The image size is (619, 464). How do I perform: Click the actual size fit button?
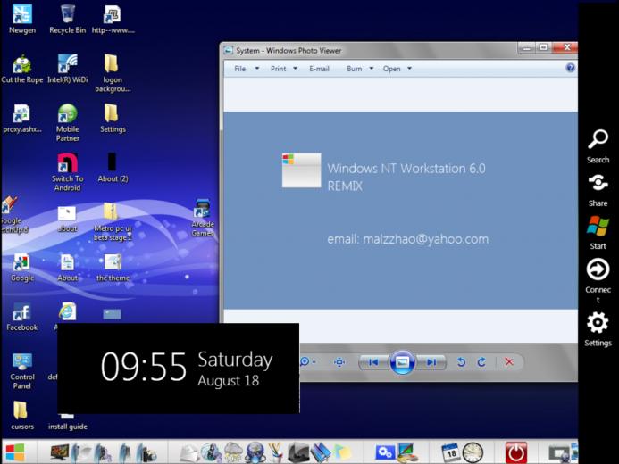point(339,362)
